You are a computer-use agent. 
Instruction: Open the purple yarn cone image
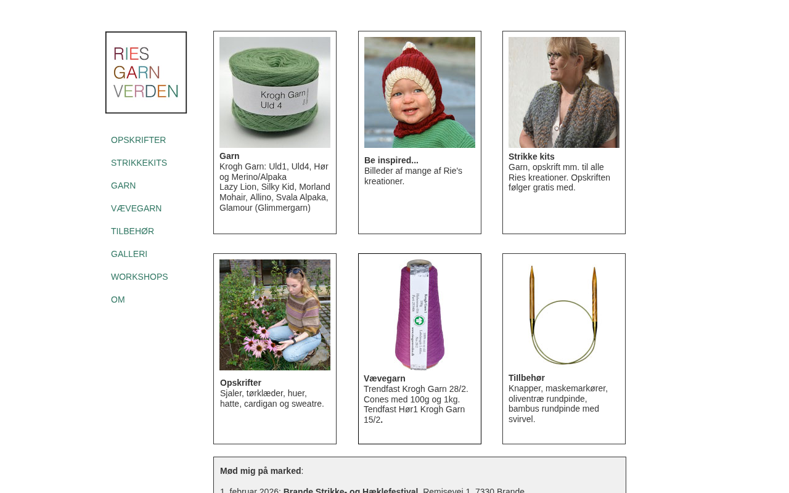click(420, 315)
